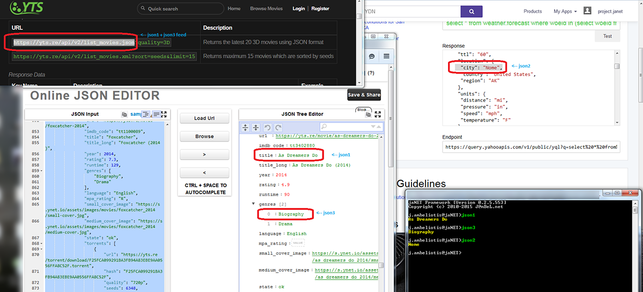Click the purple Yahoo search button
The height and width of the screenshot is (292, 643).
pos(472,12)
